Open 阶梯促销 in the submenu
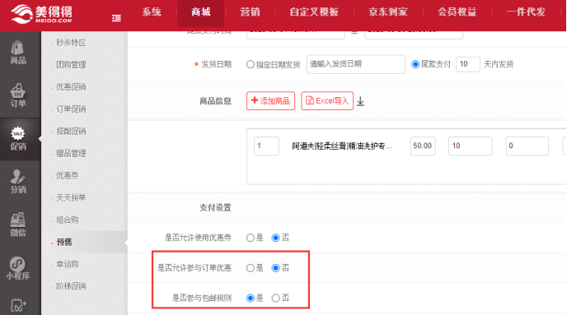 pos(71,286)
